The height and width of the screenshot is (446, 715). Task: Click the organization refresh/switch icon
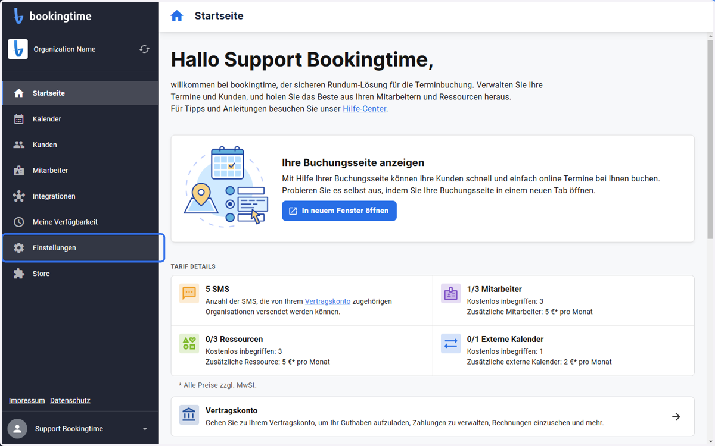click(x=144, y=49)
